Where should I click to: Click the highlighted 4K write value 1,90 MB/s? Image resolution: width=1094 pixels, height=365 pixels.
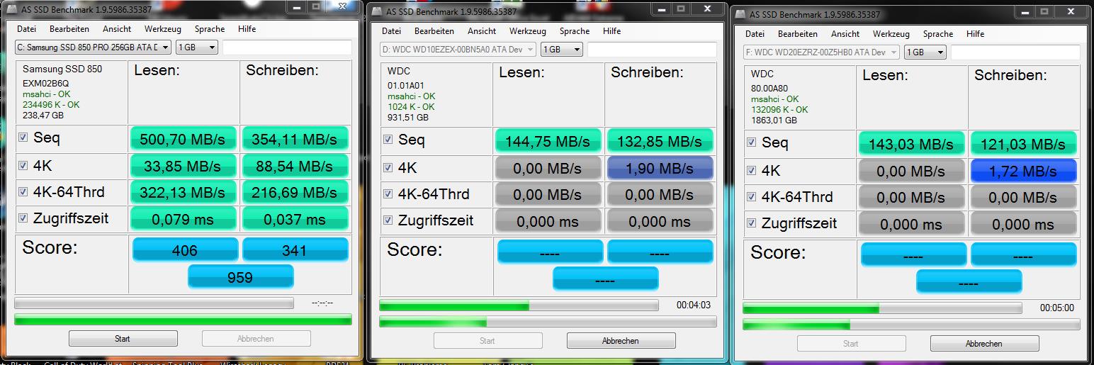click(660, 169)
